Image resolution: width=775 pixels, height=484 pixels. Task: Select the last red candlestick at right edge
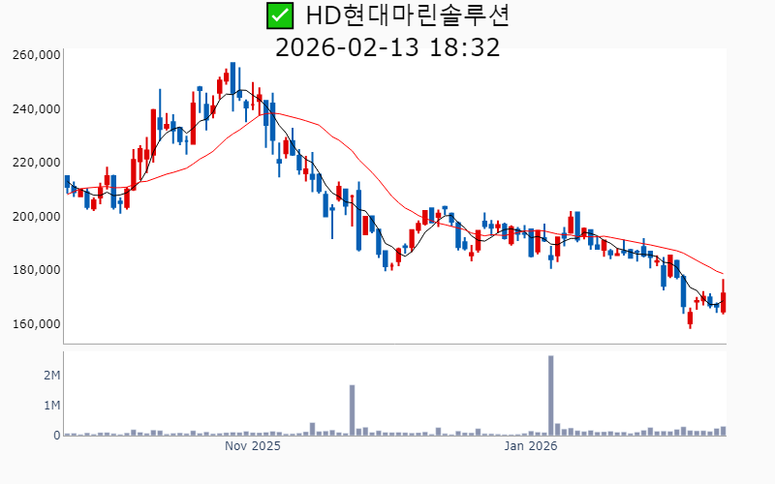[724, 297]
